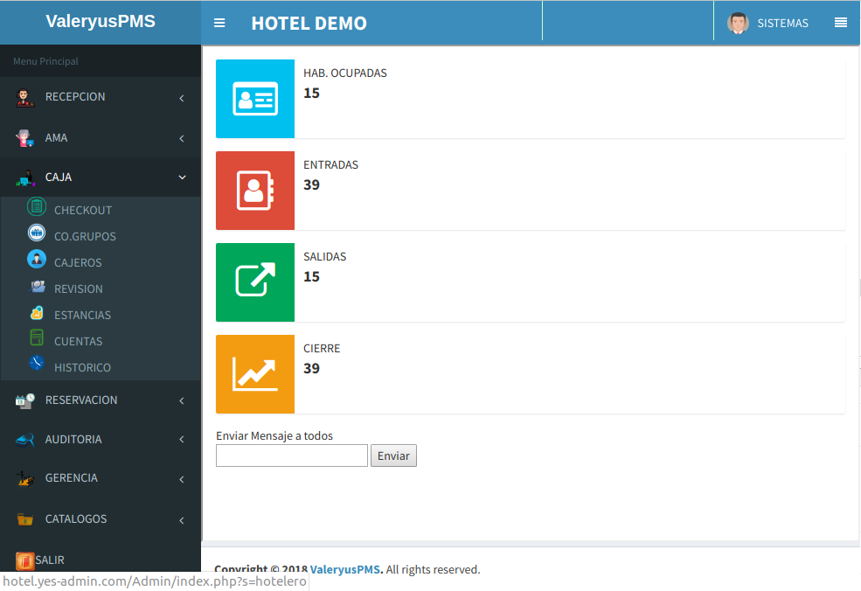Click the SISTEMAS profile avatar picture
Viewport: 861px width, 591px height.
click(x=739, y=23)
